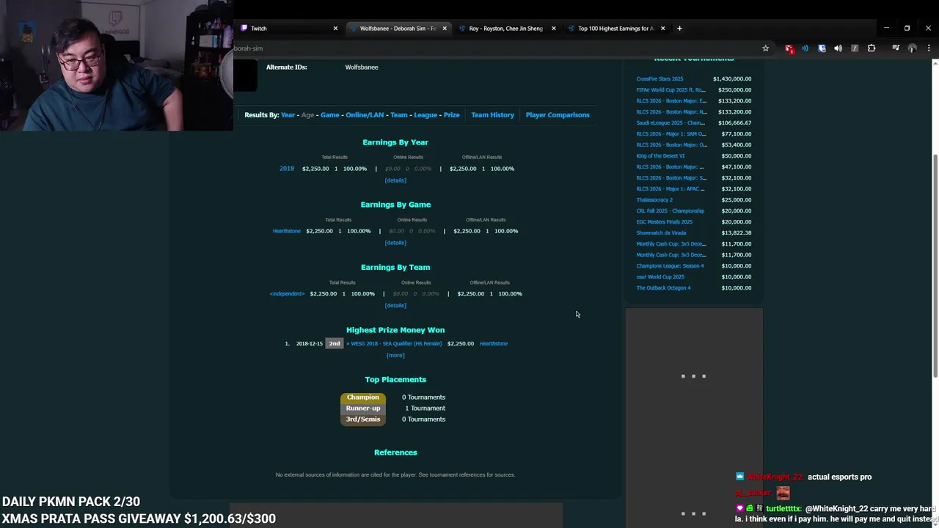Sort results by Online/LAN
Screen dimensions: 939x528
pyautogui.click(x=365, y=115)
